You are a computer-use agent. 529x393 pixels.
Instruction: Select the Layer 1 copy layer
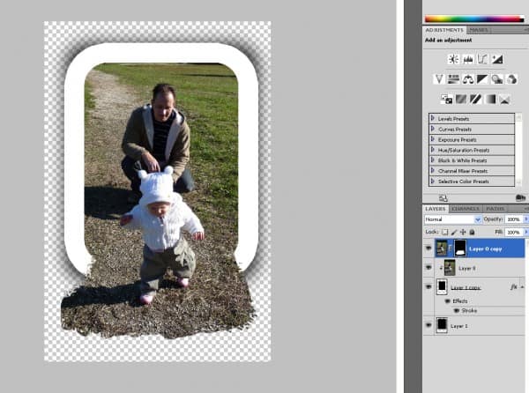click(470, 287)
